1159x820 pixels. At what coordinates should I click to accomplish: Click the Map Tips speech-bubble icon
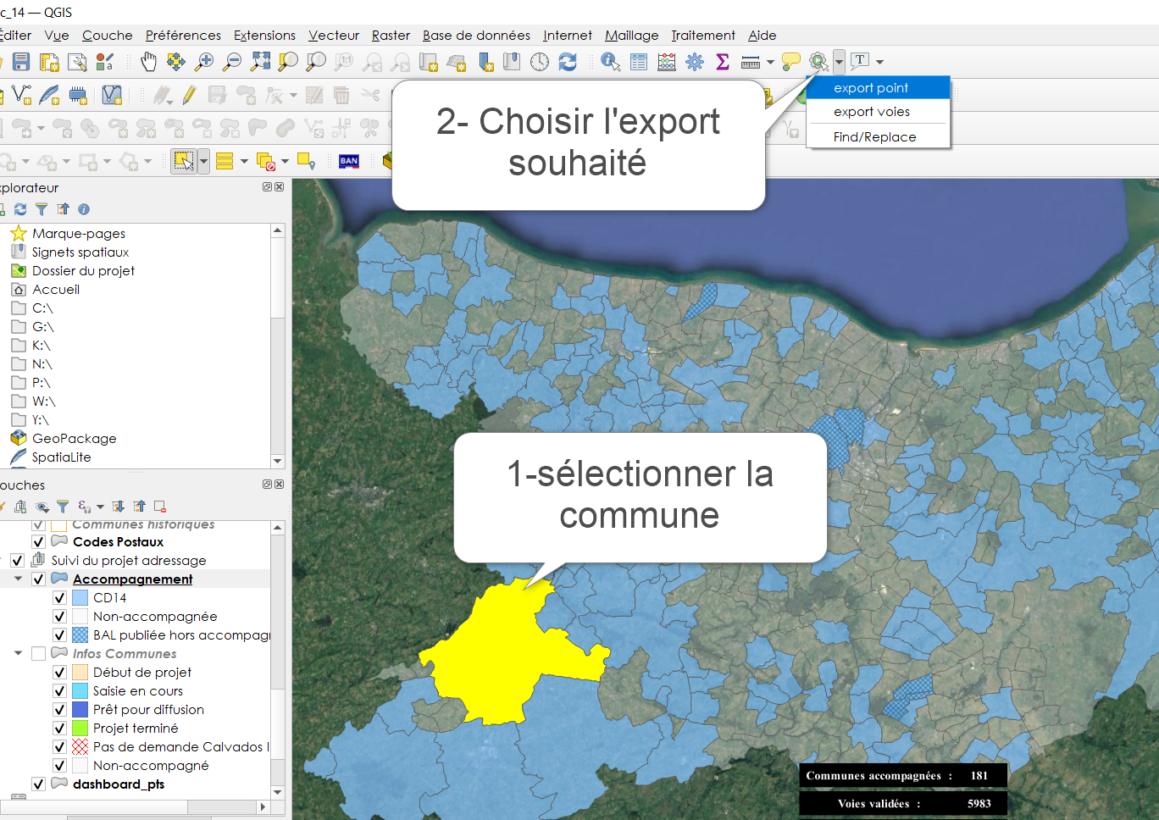(x=790, y=62)
